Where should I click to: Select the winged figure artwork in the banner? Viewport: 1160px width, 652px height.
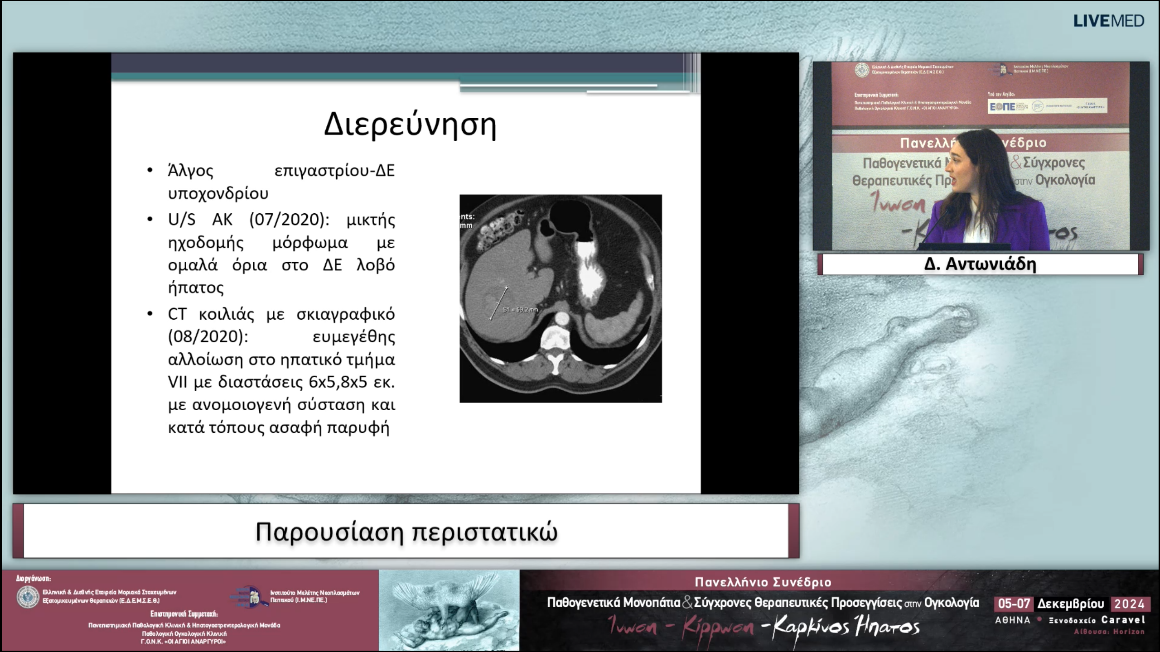point(449,610)
